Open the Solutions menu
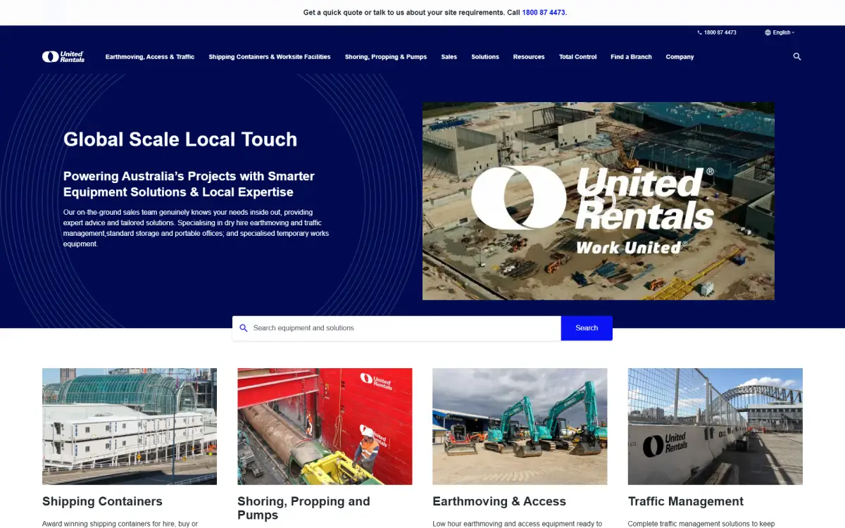This screenshot has height=528, width=845. pyautogui.click(x=485, y=57)
